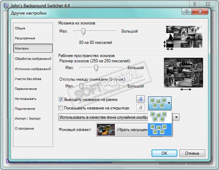This screenshot has width=219, height=170.
Task: Open Участки без обоев section
Action: (x=28, y=79)
